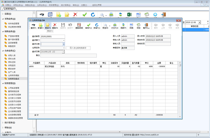Click the 单价 column header

[x=147, y=63]
